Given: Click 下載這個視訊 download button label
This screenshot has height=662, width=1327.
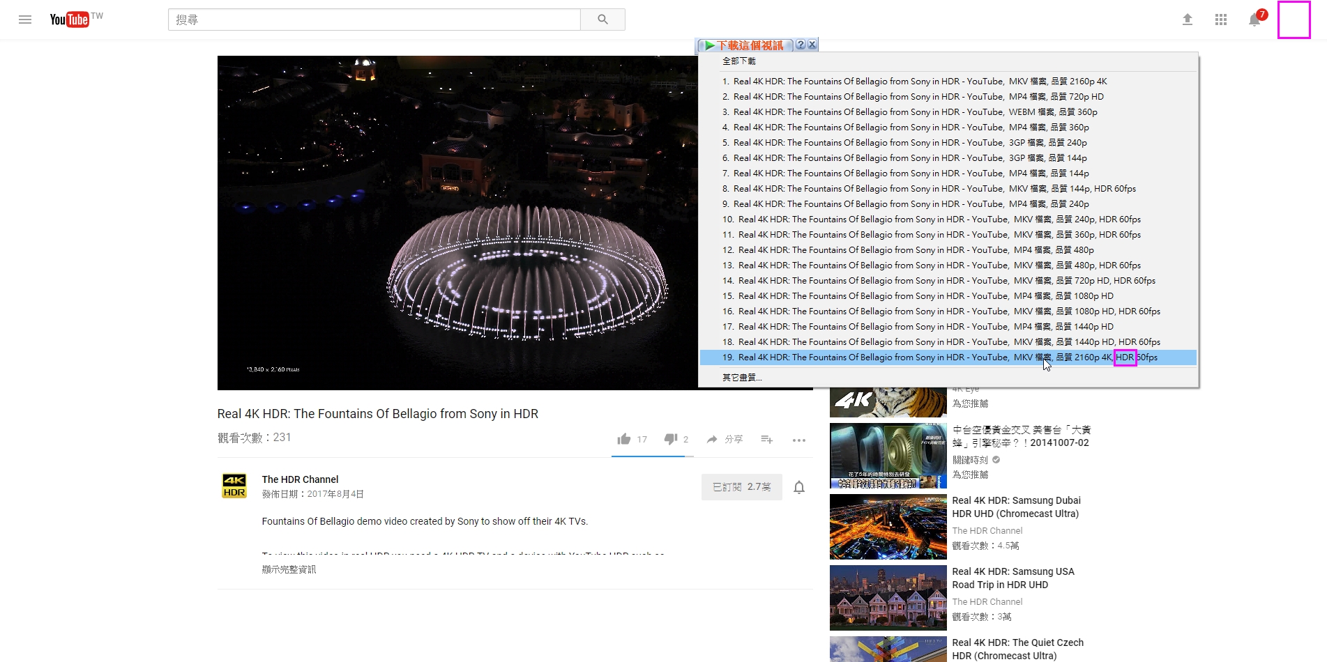Looking at the screenshot, I should click(x=750, y=45).
